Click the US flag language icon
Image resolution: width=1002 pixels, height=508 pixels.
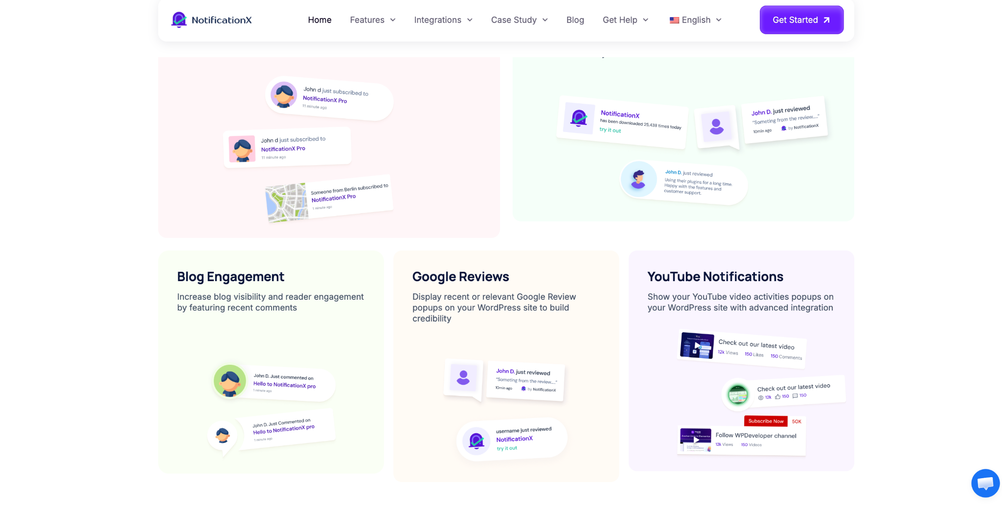(674, 20)
